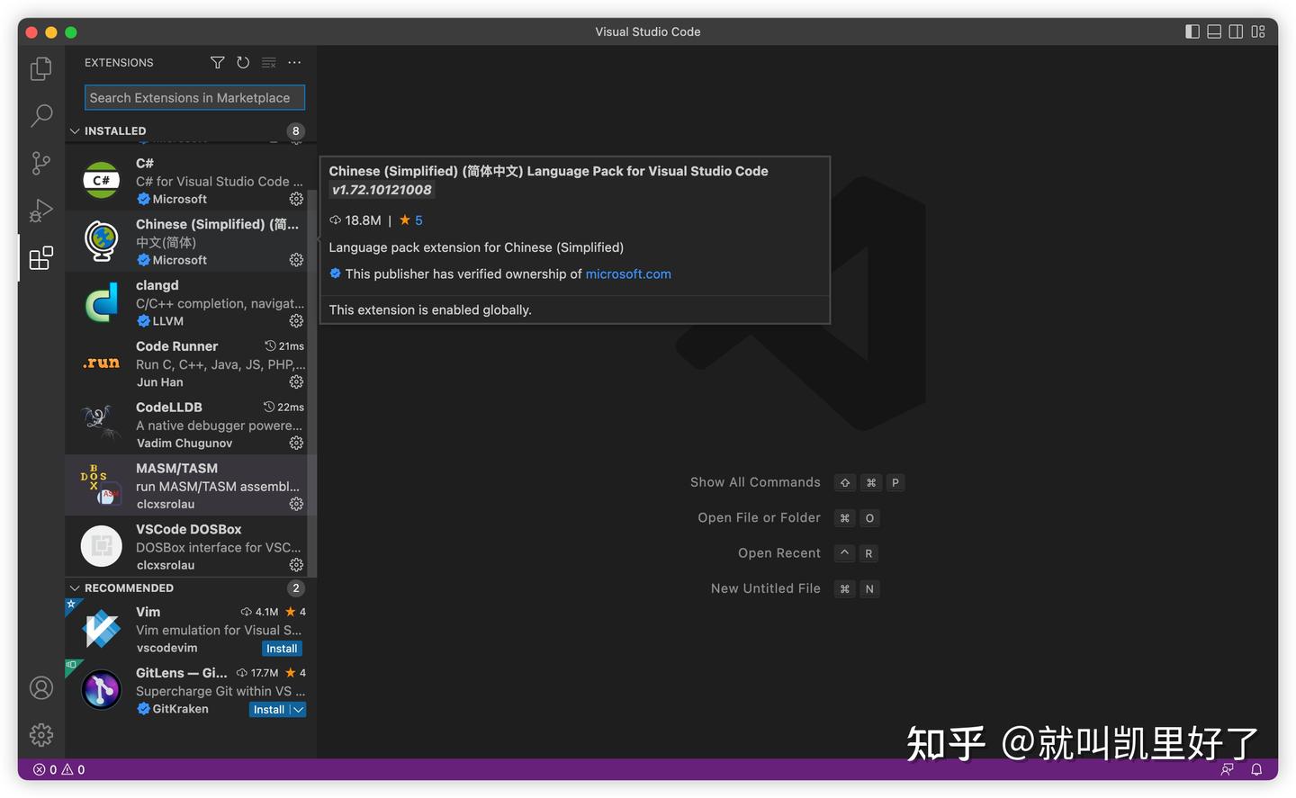Open the extensions filter options

(x=217, y=62)
